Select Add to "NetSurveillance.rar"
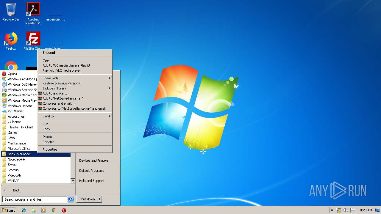 [x=75, y=98]
